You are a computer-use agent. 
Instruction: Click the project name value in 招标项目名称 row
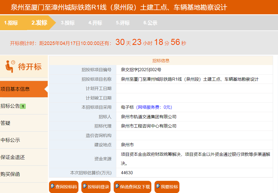point(189,79)
